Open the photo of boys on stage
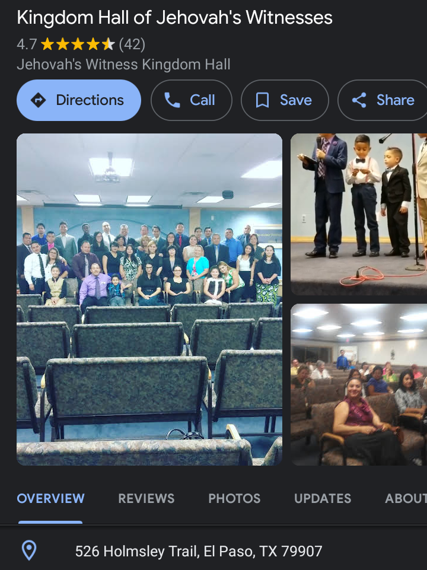427x570 pixels. pyautogui.click(x=359, y=215)
